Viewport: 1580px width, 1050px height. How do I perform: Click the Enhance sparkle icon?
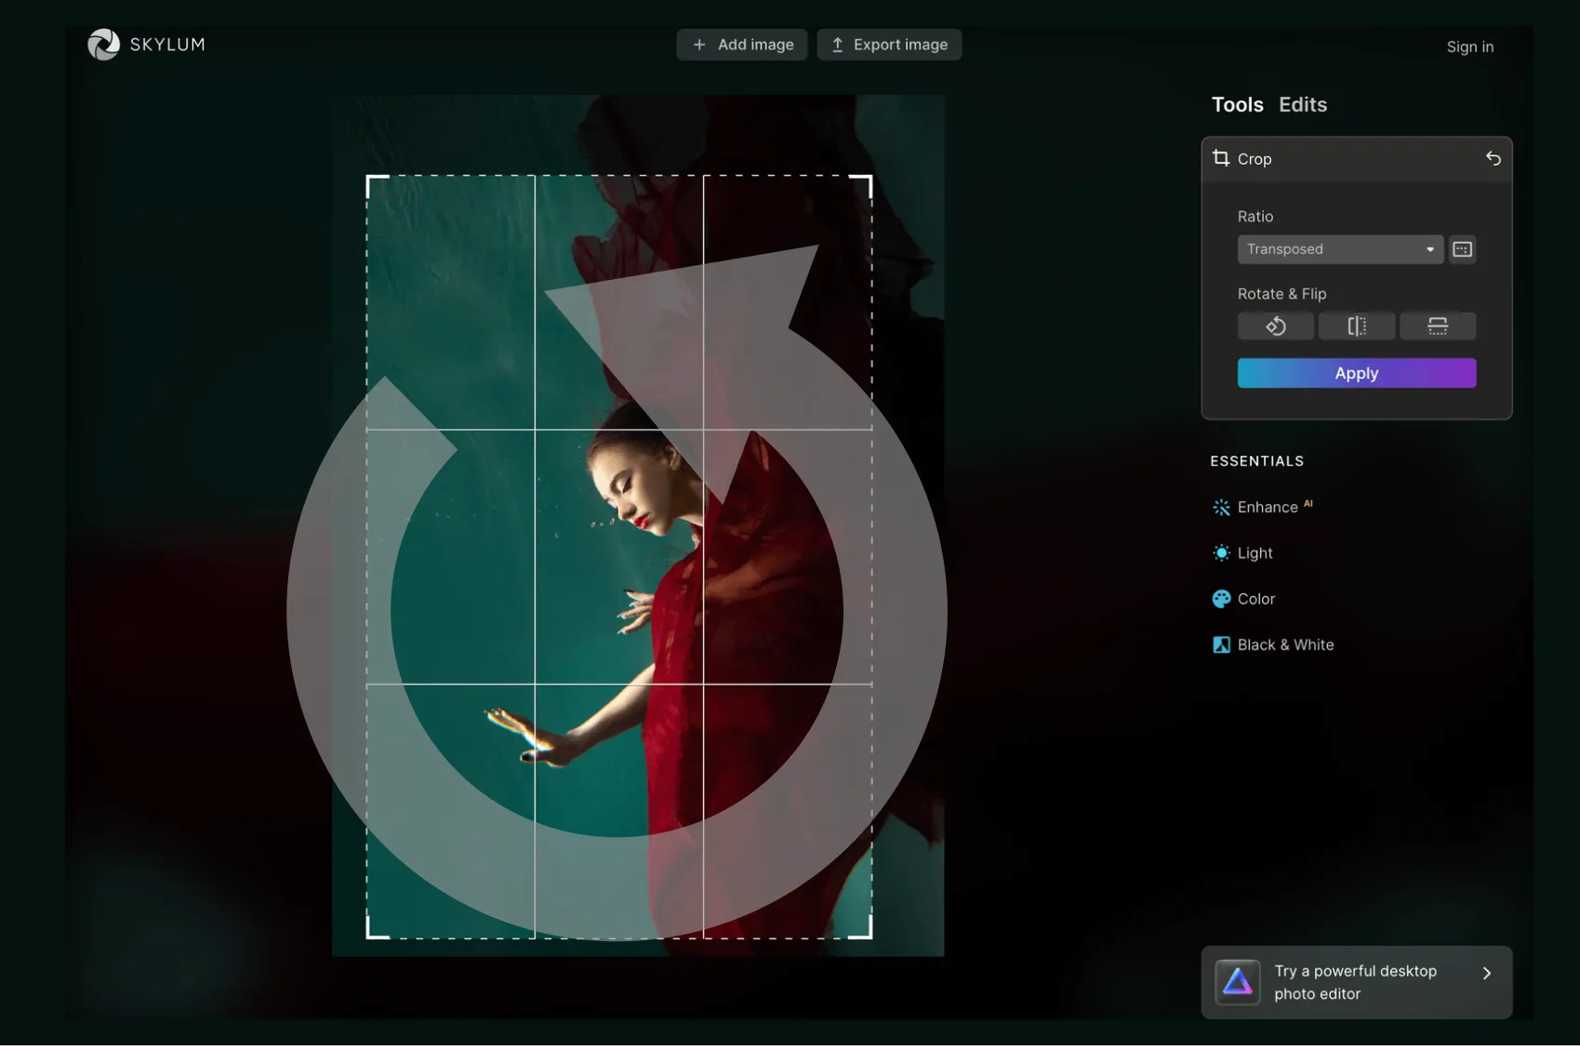[x=1221, y=507]
